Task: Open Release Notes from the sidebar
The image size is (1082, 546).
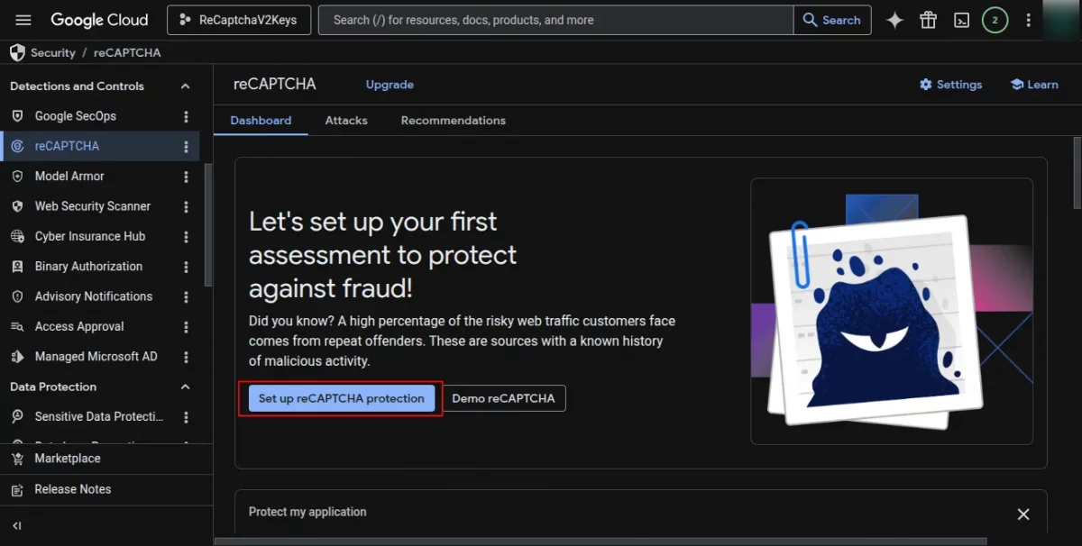Action: tap(73, 489)
